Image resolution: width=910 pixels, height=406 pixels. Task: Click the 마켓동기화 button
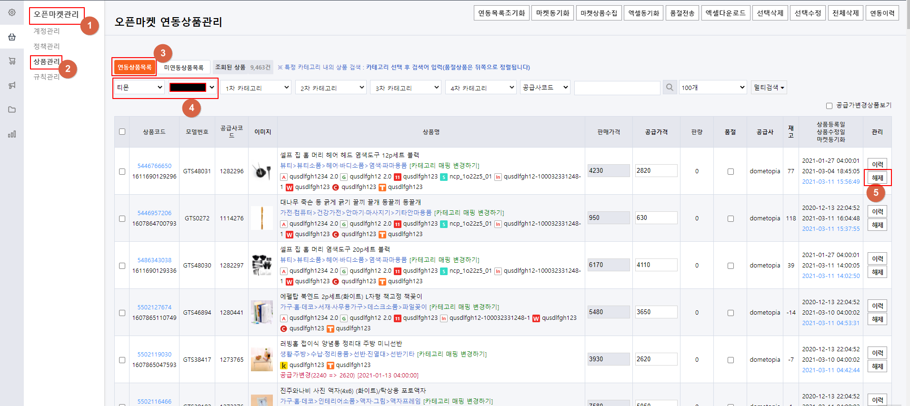pos(553,13)
